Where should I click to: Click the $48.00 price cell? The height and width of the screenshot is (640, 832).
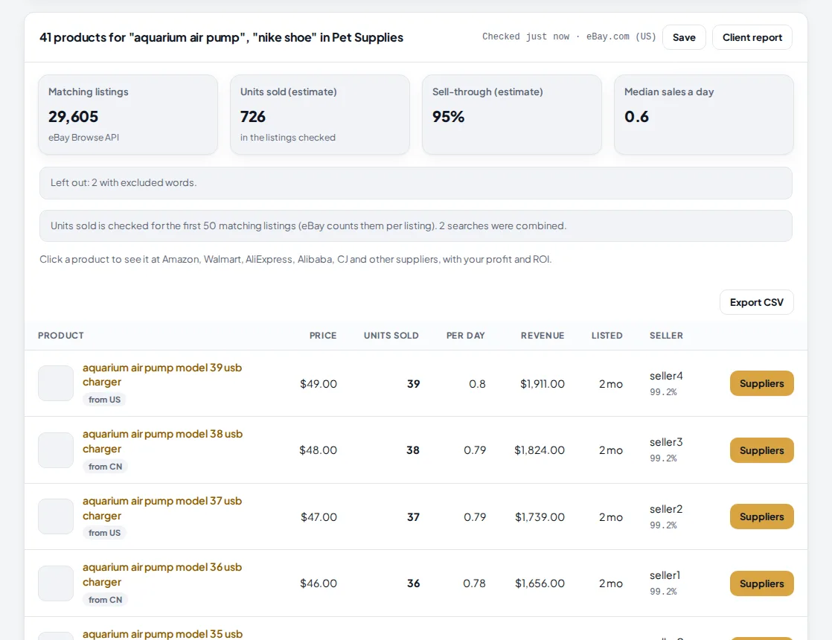point(319,450)
